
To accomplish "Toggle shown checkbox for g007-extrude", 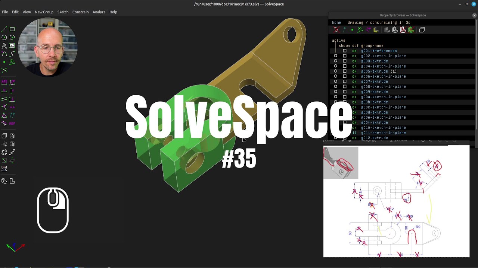I will (x=344, y=82).
